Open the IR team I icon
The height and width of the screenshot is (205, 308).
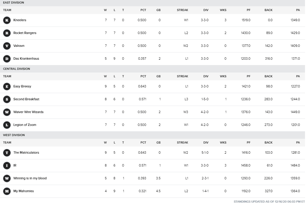[x=7, y=165]
